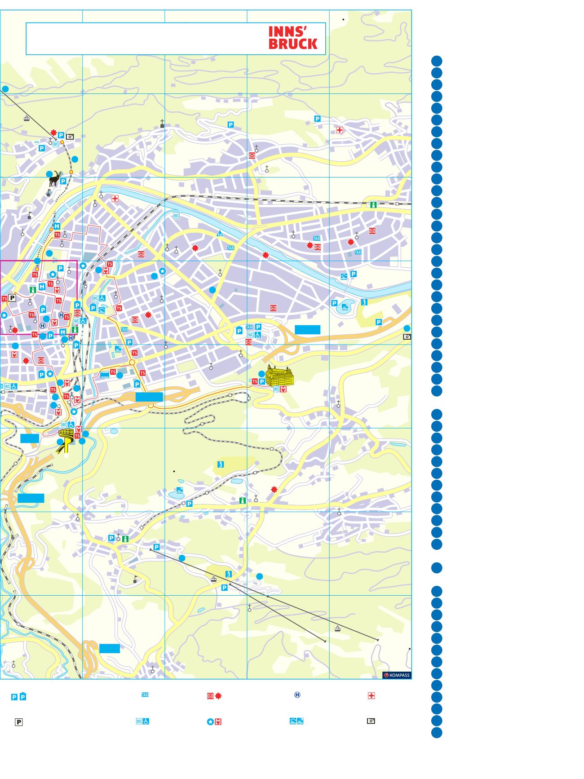The image size is (584, 779).
Task: Click the INNS' BRUCK title logo
Action: 293,38
